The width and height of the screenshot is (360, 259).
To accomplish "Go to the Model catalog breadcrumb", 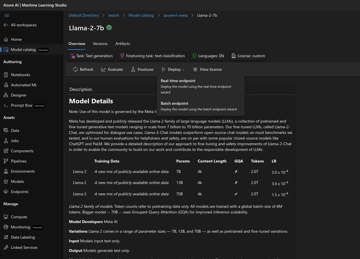I will point(141,15).
